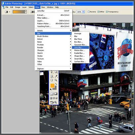
Task: Switch to Standard edit mode icon
Action: [52, 94]
